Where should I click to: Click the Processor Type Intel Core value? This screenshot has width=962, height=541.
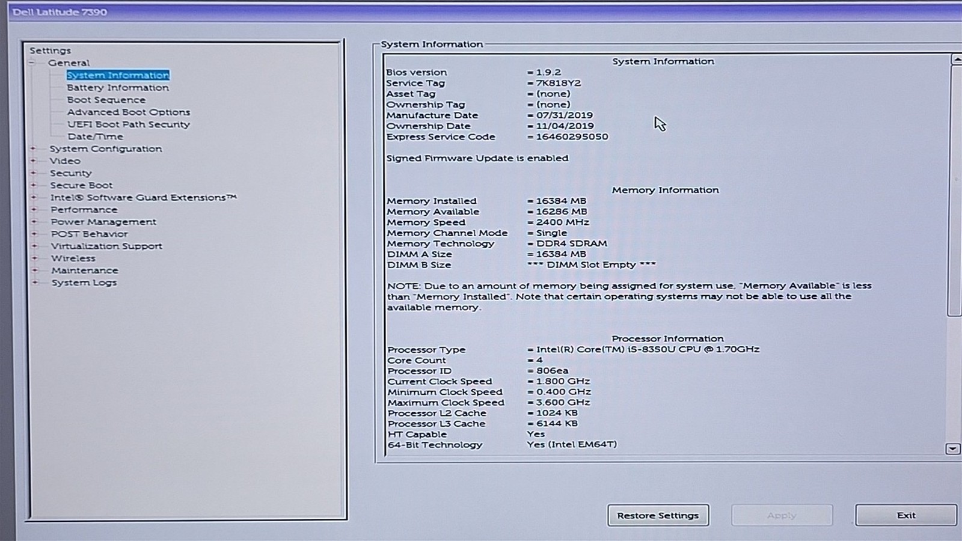click(648, 349)
